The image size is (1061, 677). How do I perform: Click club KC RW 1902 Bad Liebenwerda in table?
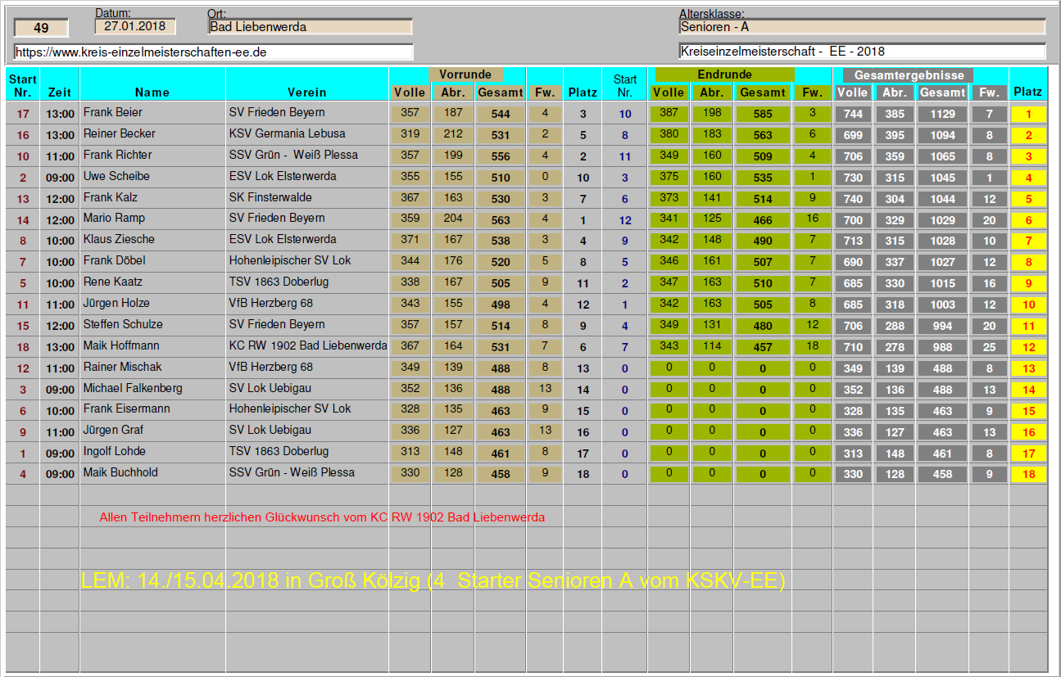(x=308, y=345)
